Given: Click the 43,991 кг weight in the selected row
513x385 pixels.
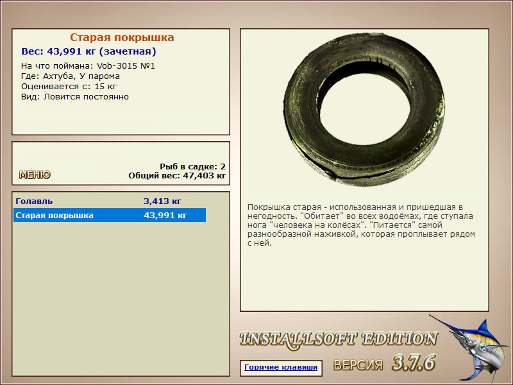Looking at the screenshot, I should click(165, 216).
